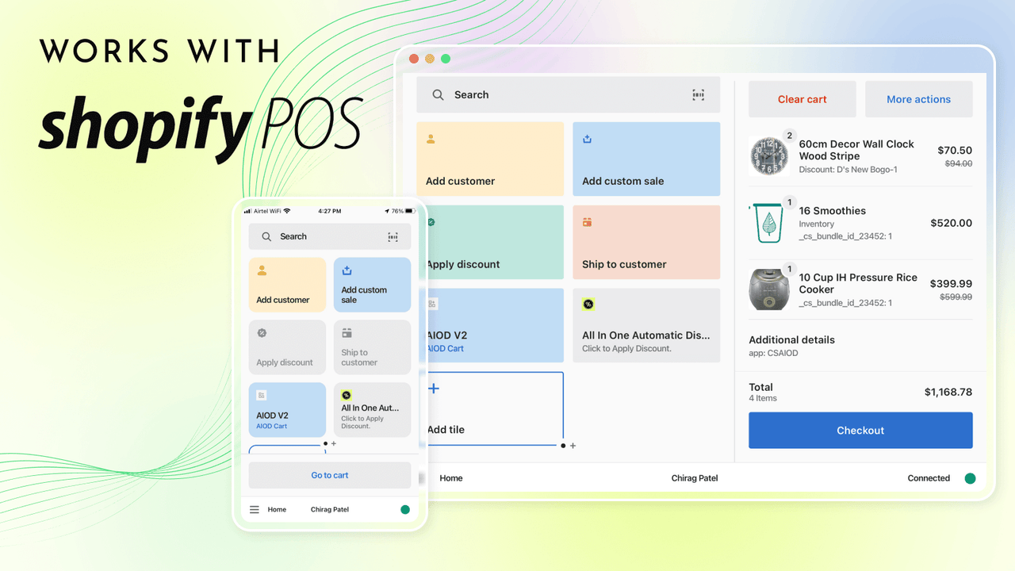Click the tile carousel page dot indicator
The width and height of the screenshot is (1015, 571).
562,446
